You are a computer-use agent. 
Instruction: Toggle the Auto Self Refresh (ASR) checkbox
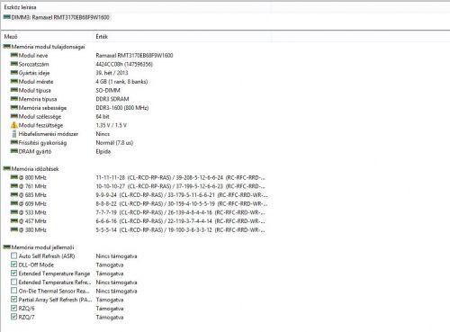13,256
